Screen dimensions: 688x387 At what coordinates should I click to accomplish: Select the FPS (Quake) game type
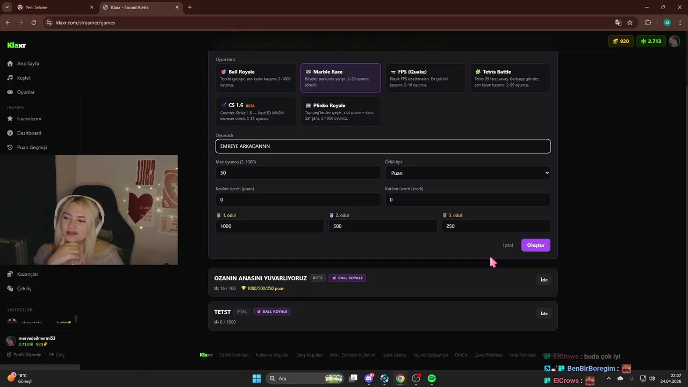tap(425, 78)
